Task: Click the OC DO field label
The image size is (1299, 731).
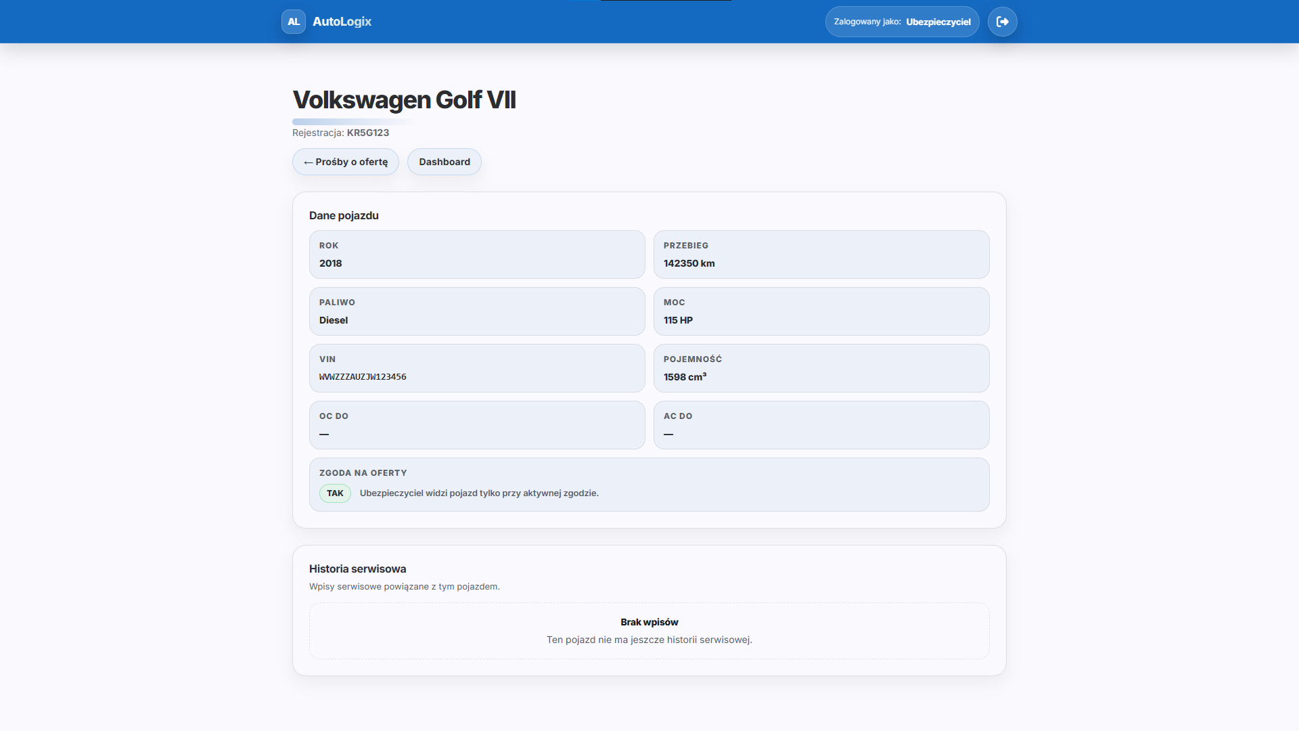Action: click(334, 416)
